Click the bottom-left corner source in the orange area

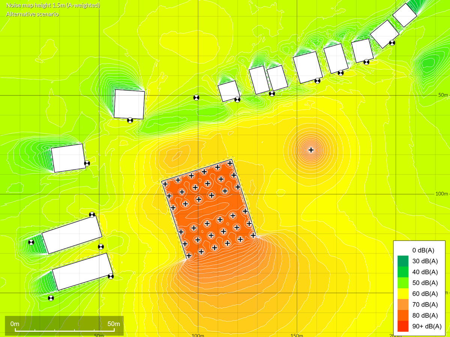[189, 256]
